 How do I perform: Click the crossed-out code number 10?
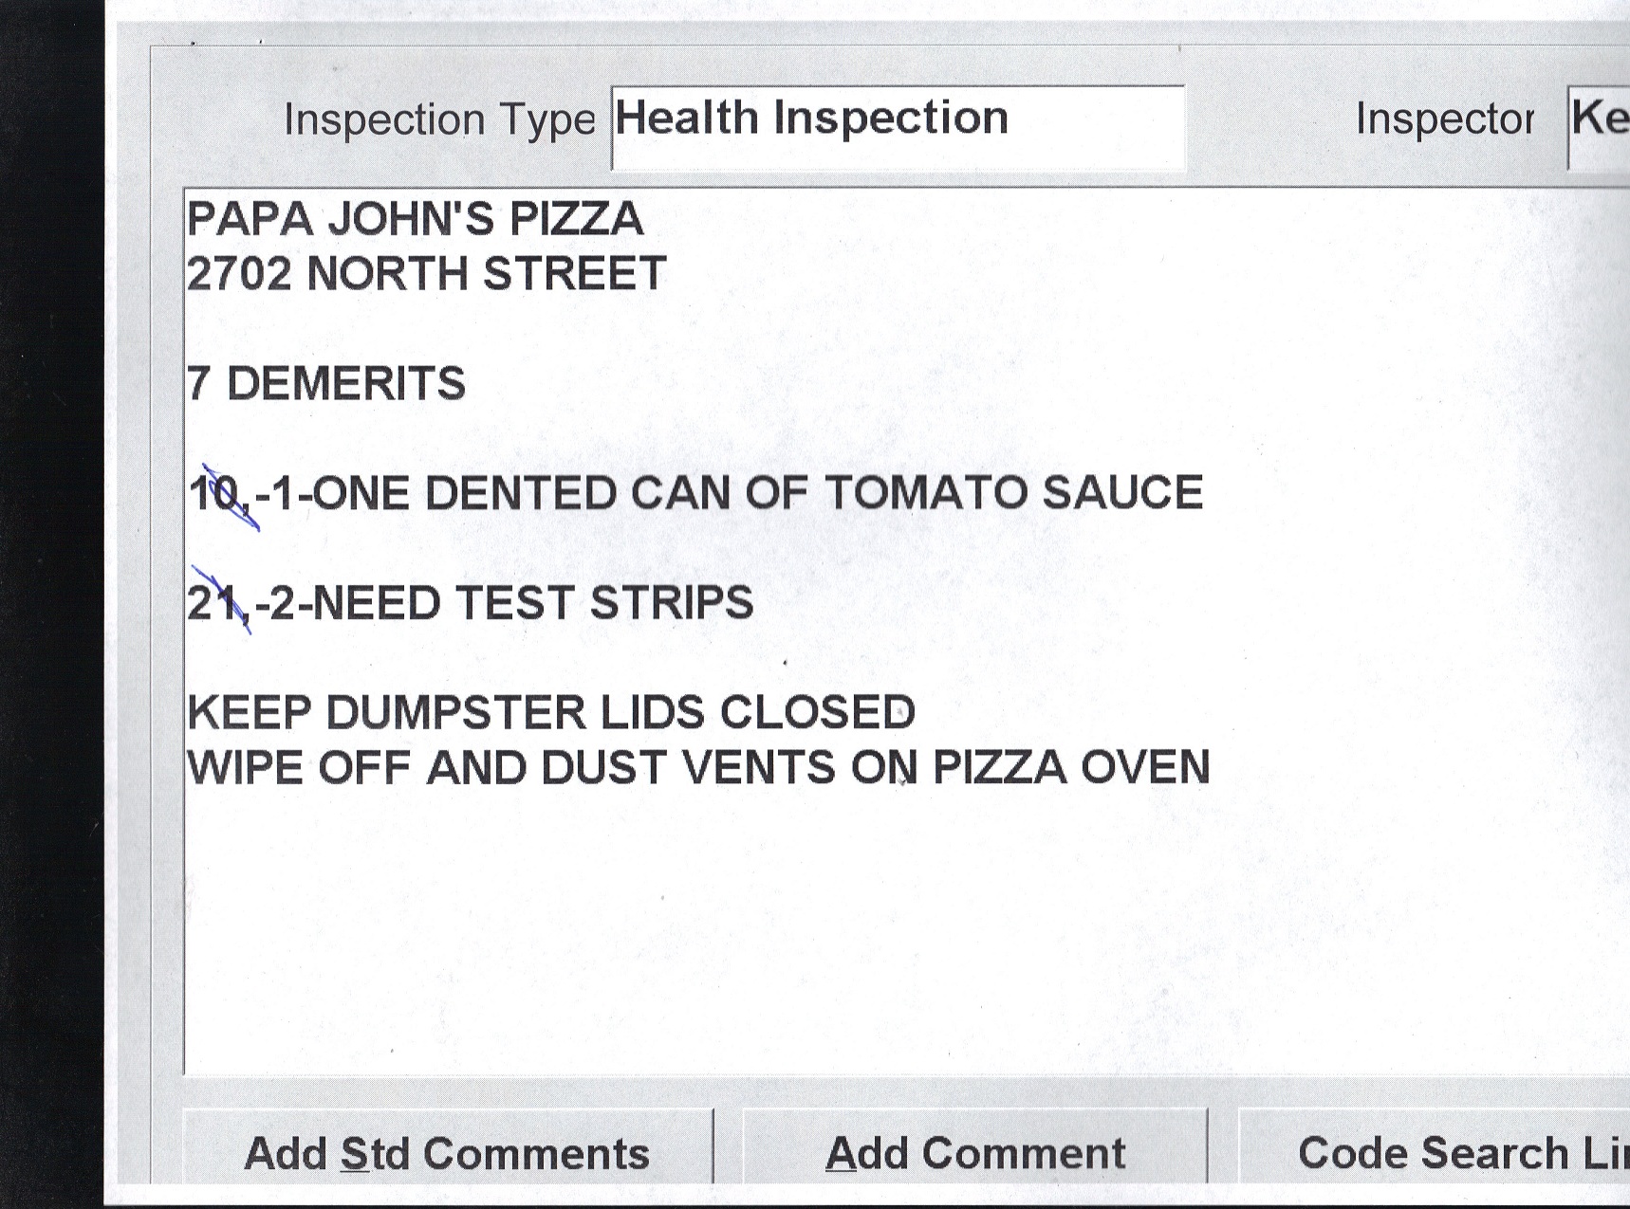pyautogui.click(x=217, y=494)
